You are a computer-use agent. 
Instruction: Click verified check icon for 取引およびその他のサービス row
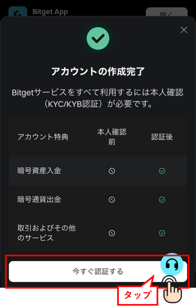(x=162, y=233)
